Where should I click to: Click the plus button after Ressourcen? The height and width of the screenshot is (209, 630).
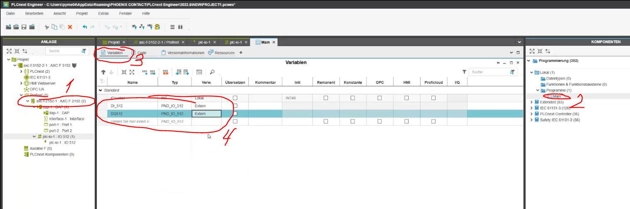click(241, 53)
